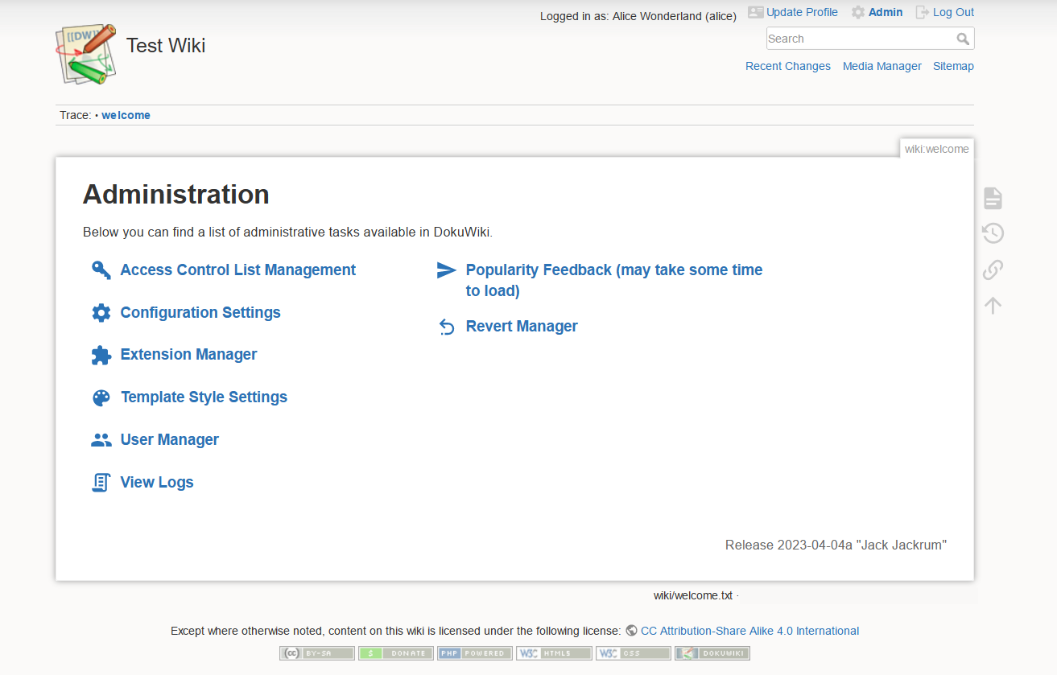This screenshot has height=675, width=1057.
Task: Click the PHP Powered badge
Action: click(x=475, y=653)
